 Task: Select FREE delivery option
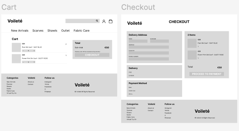pos(130,72)
